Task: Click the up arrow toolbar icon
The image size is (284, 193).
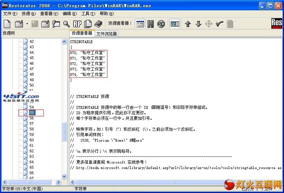Action: pyautogui.click(x=188, y=24)
